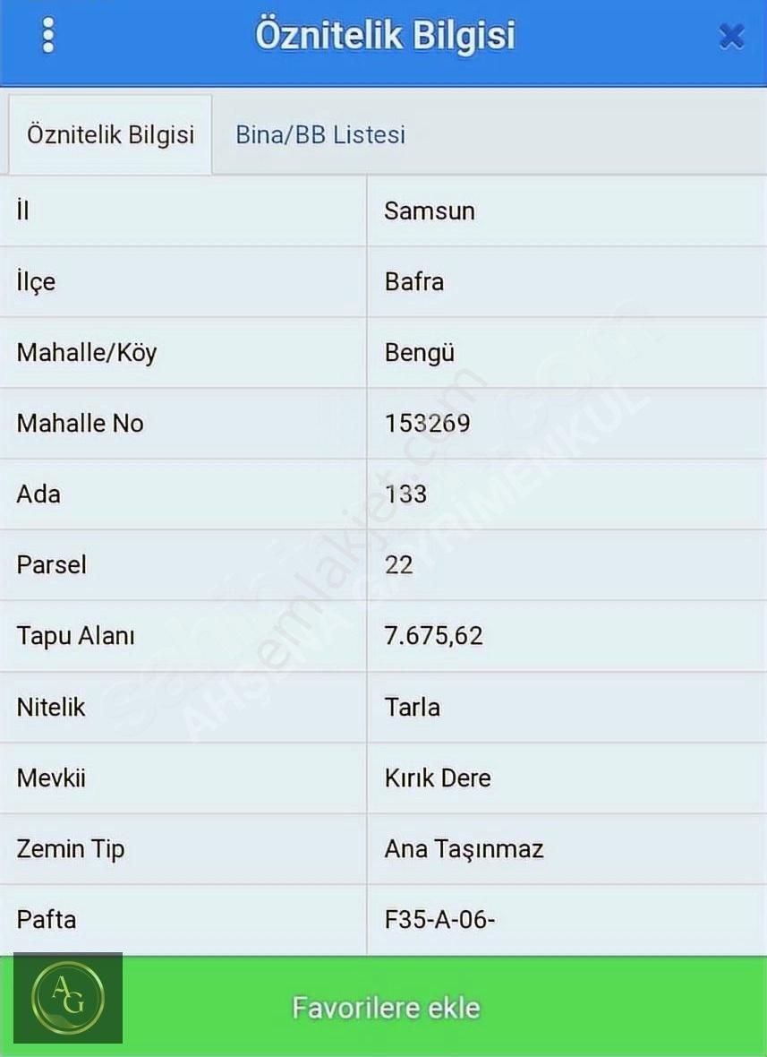Select the Nitelik value Tarla
The width and height of the screenshot is (767, 1057).
(412, 707)
